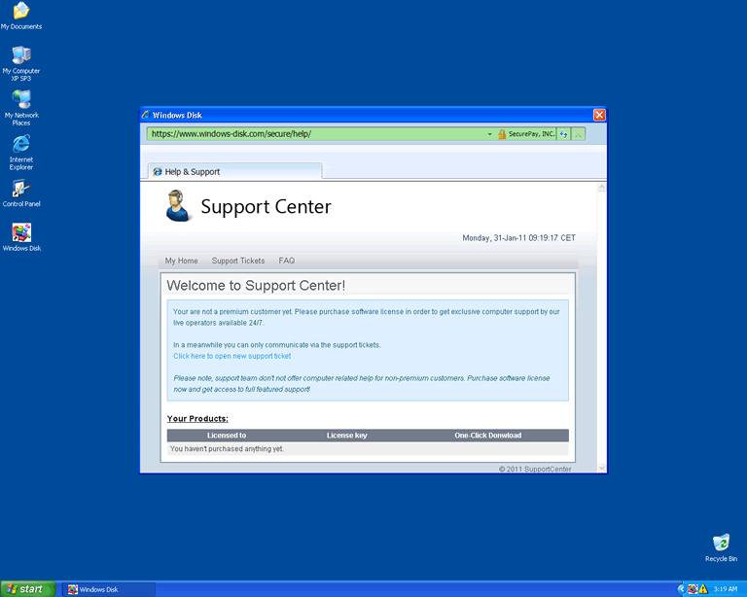747x597 pixels.
Task: Switch to the Help & Support tab
Action: [192, 172]
